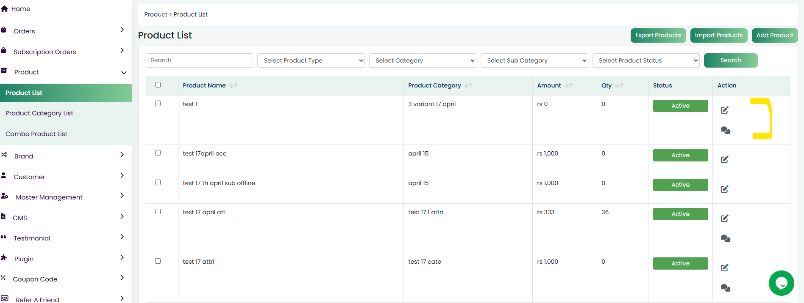Click the CMS document icon
This screenshot has width=804, height=303.
tap(3, 216)
